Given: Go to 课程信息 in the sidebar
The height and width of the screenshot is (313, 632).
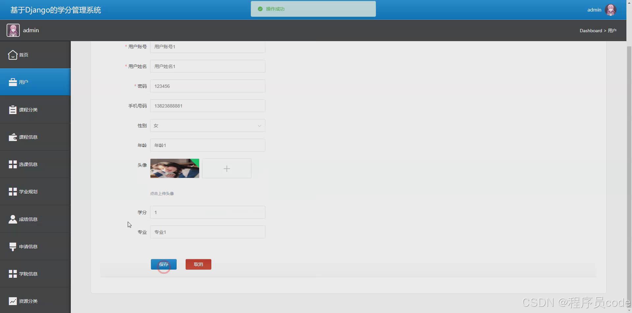Looking at the screenshot, I should tap(35, 137).
